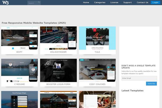The image size is (162, 108).
Task: Go to the Home menu item
Action: click(x=86, y=2)
